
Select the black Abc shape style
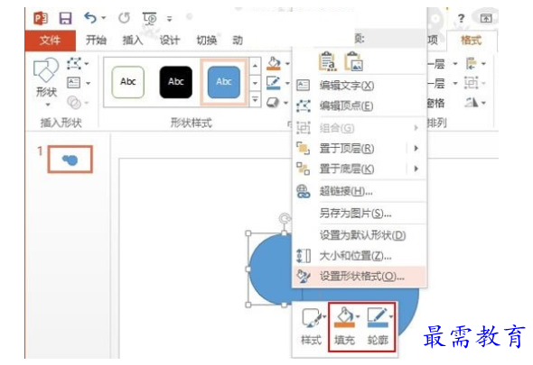(176, 82)
